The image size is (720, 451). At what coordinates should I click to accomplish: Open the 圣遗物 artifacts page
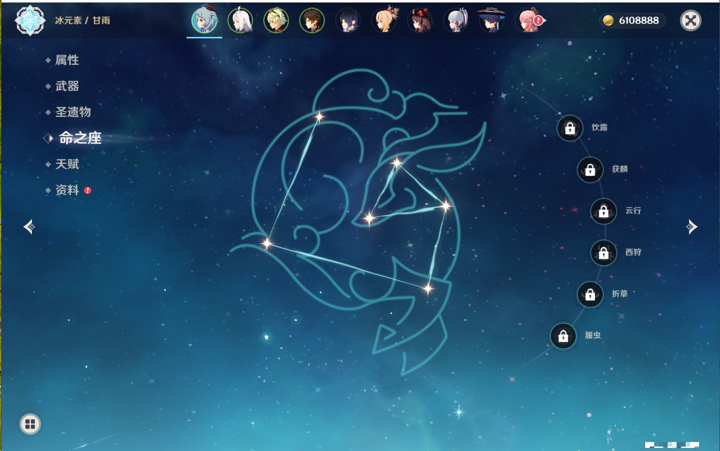click(x=73, y=112)
